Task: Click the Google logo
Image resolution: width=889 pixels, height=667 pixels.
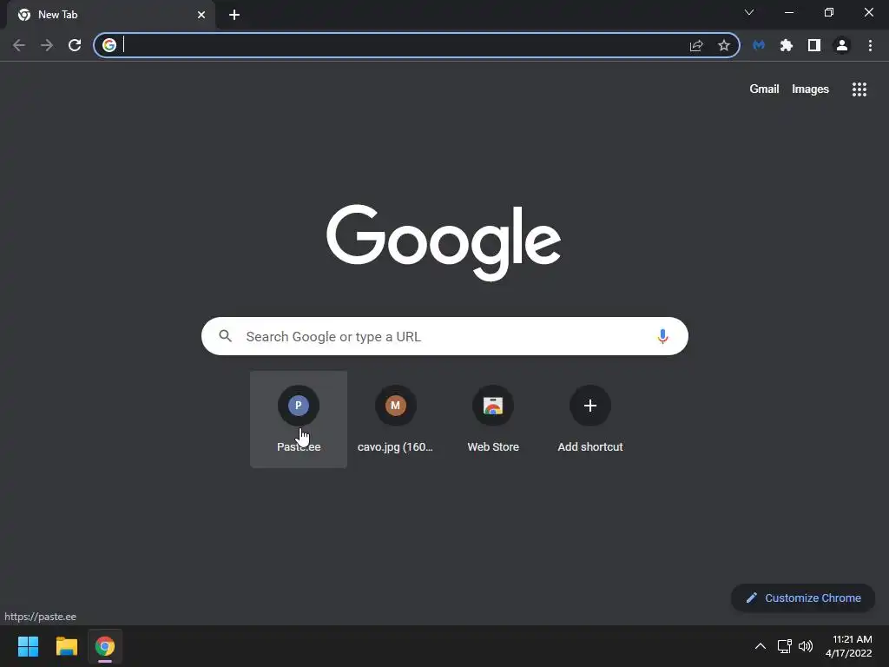Action: (444, 242)
